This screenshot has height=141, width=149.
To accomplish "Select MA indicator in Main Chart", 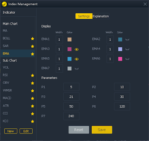I will 5,30.
